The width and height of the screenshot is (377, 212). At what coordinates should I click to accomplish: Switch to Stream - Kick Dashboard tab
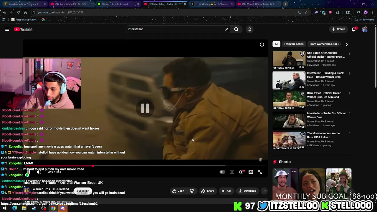pyautogui.click(x=118, y=4)
